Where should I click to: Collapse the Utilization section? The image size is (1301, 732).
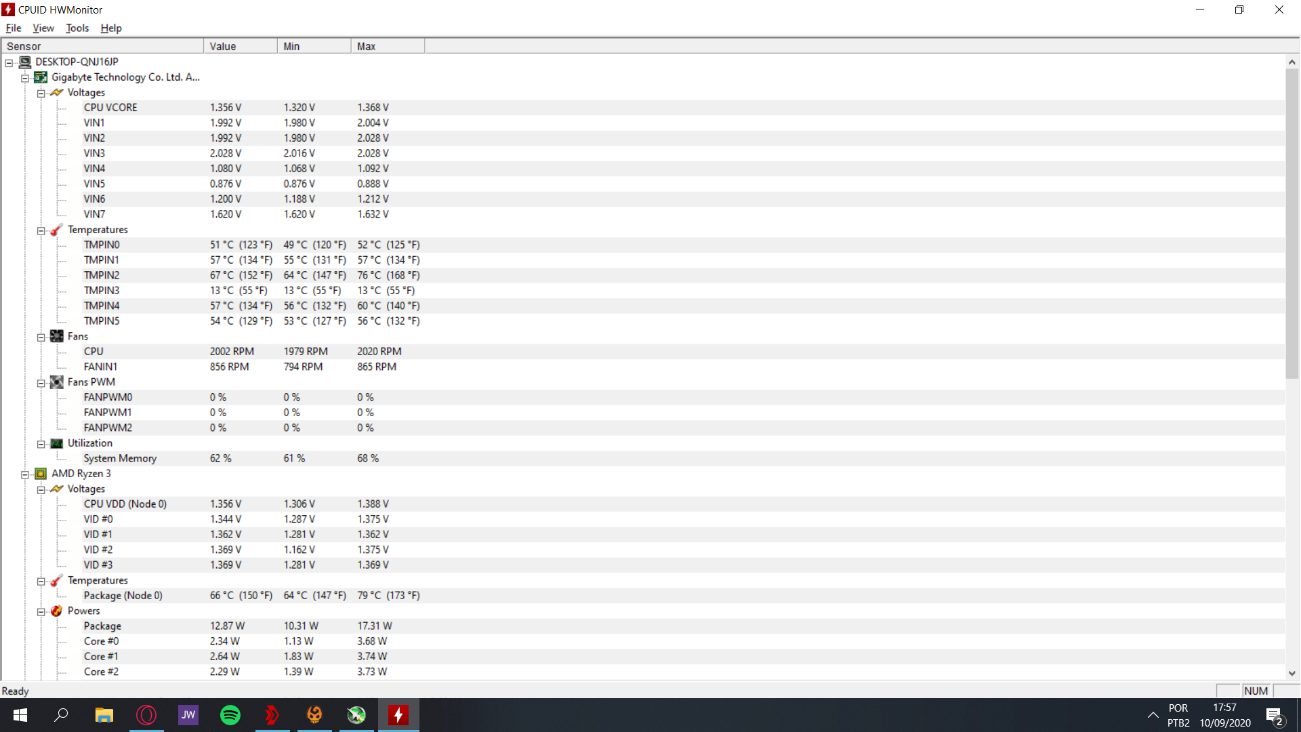pyautogui.click(x=41, y=444)
